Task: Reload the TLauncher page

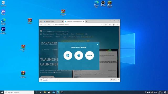Action: [49, 25]
